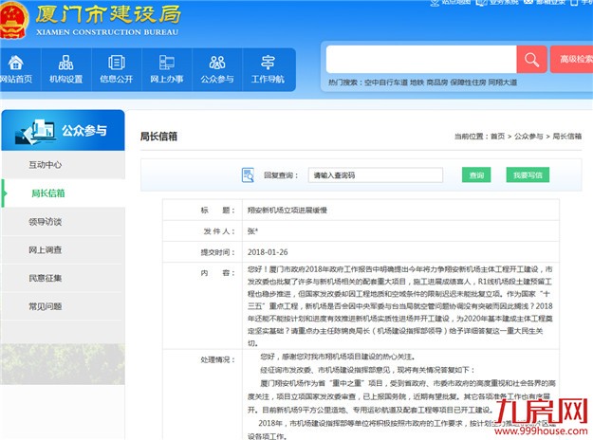593x440 pixels.
Task: Click the hot search link 保障性住房
Action: pos(468,82)
